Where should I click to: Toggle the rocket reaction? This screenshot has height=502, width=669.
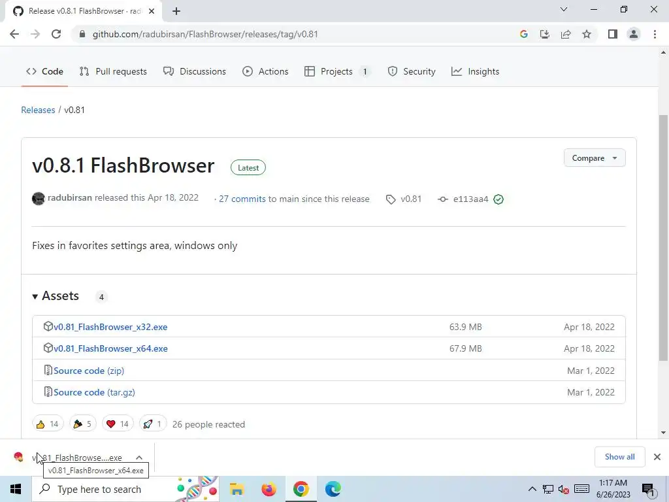click(x=153, y=424)
